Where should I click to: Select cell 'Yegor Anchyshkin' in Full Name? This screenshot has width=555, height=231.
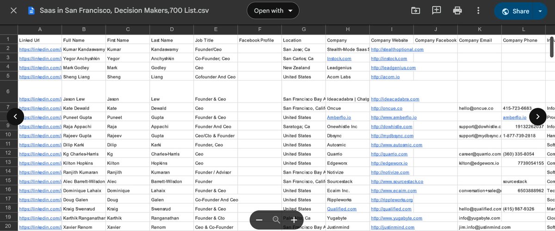pyautogui.click(x=84, y=59)
